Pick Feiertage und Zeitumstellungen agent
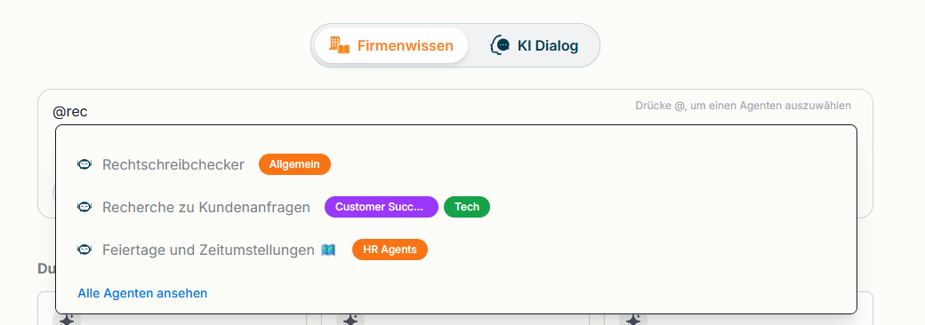 point(208,250)
